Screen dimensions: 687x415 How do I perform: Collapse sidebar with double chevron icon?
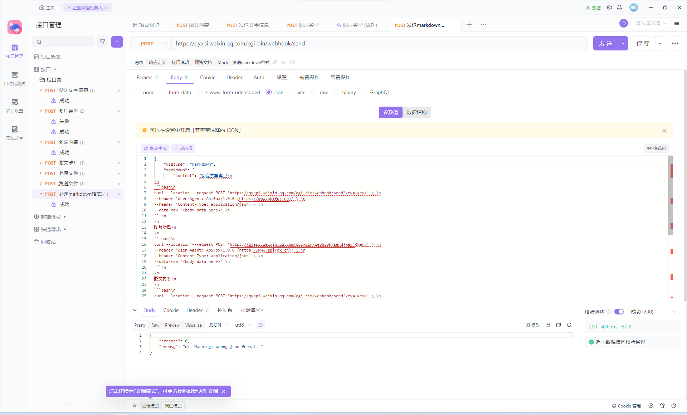(x=135, y=406)
